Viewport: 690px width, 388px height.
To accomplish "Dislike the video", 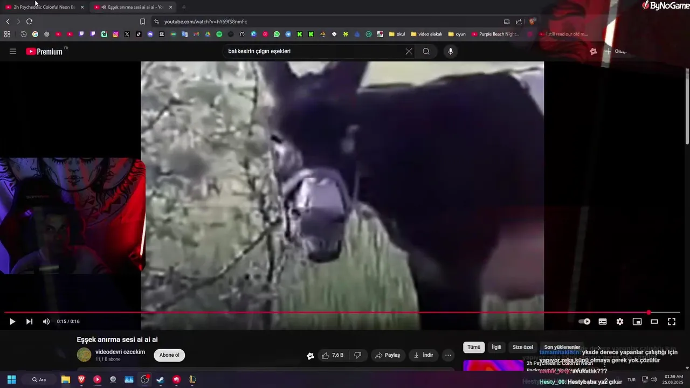I will [357, 355].
